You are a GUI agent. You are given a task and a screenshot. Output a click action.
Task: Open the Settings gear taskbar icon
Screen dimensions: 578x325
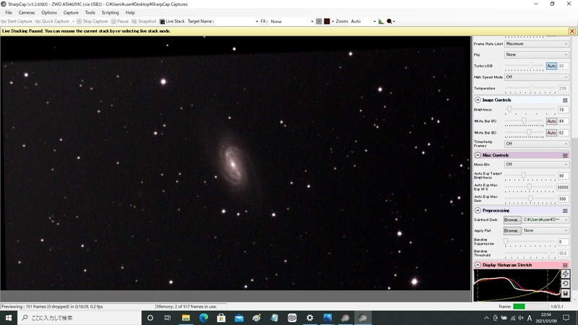tap(310, 318)
